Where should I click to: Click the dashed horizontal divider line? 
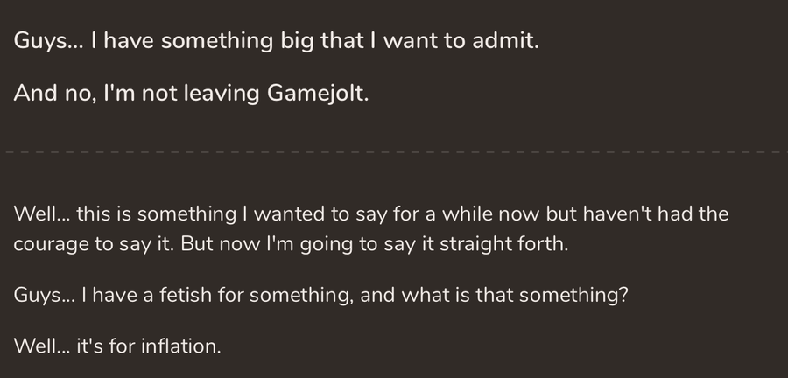pos(394,151)
